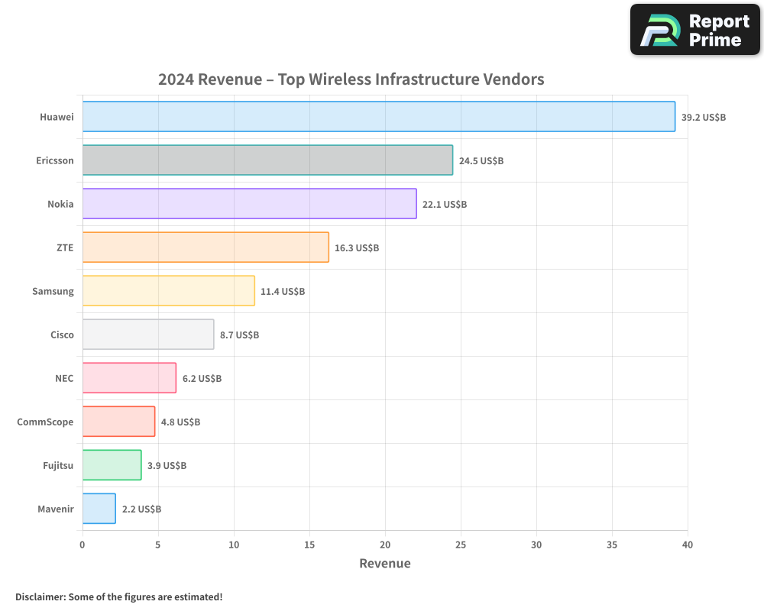Screen dimensions: 764x611
Task: Click the Fujitsu axis label
Action: (x=58, y=465)
